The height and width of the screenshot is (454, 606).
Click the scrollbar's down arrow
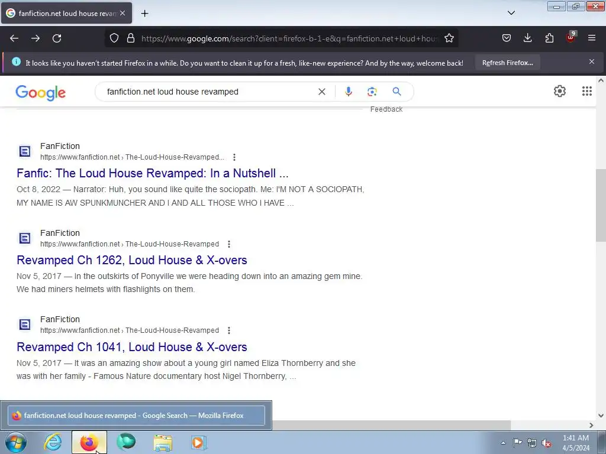click(601, 416)
